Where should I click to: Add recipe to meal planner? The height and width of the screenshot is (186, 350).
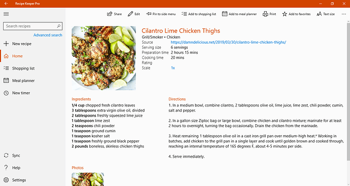click(x=239, y=14)
